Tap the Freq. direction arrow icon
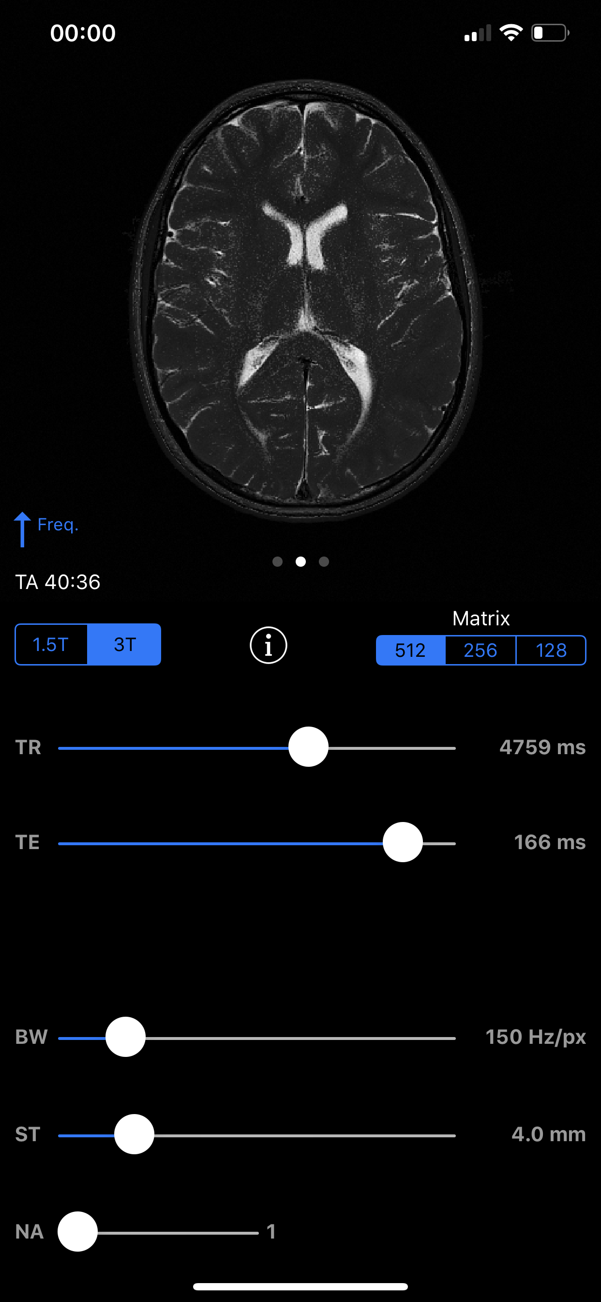The image size is (601, 1302). [x=22, y=529]
